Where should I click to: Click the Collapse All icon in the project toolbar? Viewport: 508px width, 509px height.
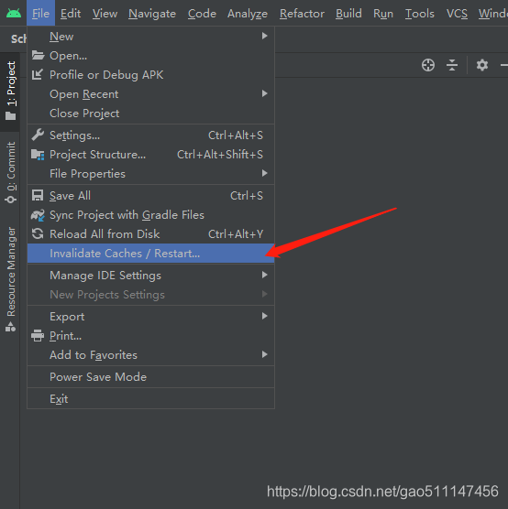click(452, 65)
